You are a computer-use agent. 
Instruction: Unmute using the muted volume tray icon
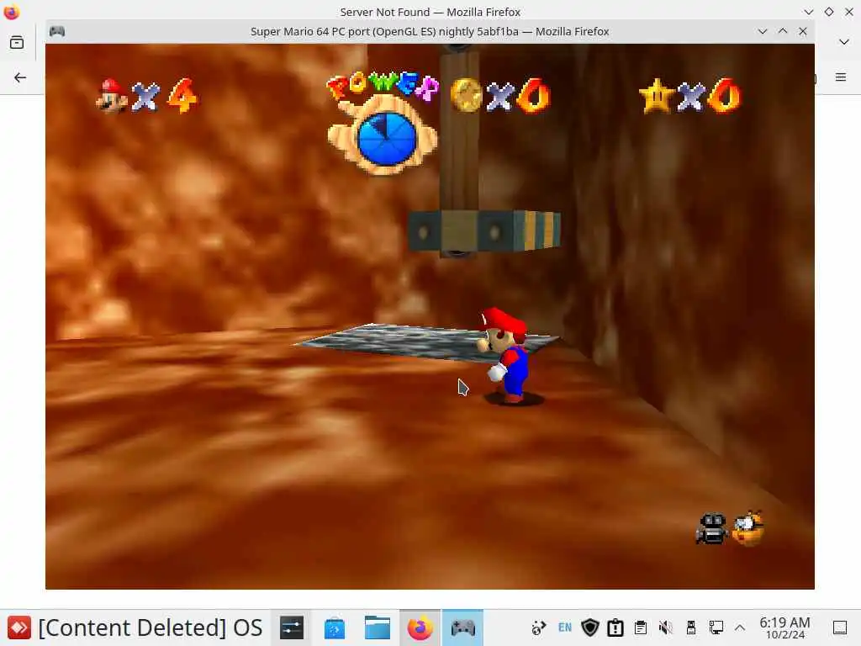666,627
